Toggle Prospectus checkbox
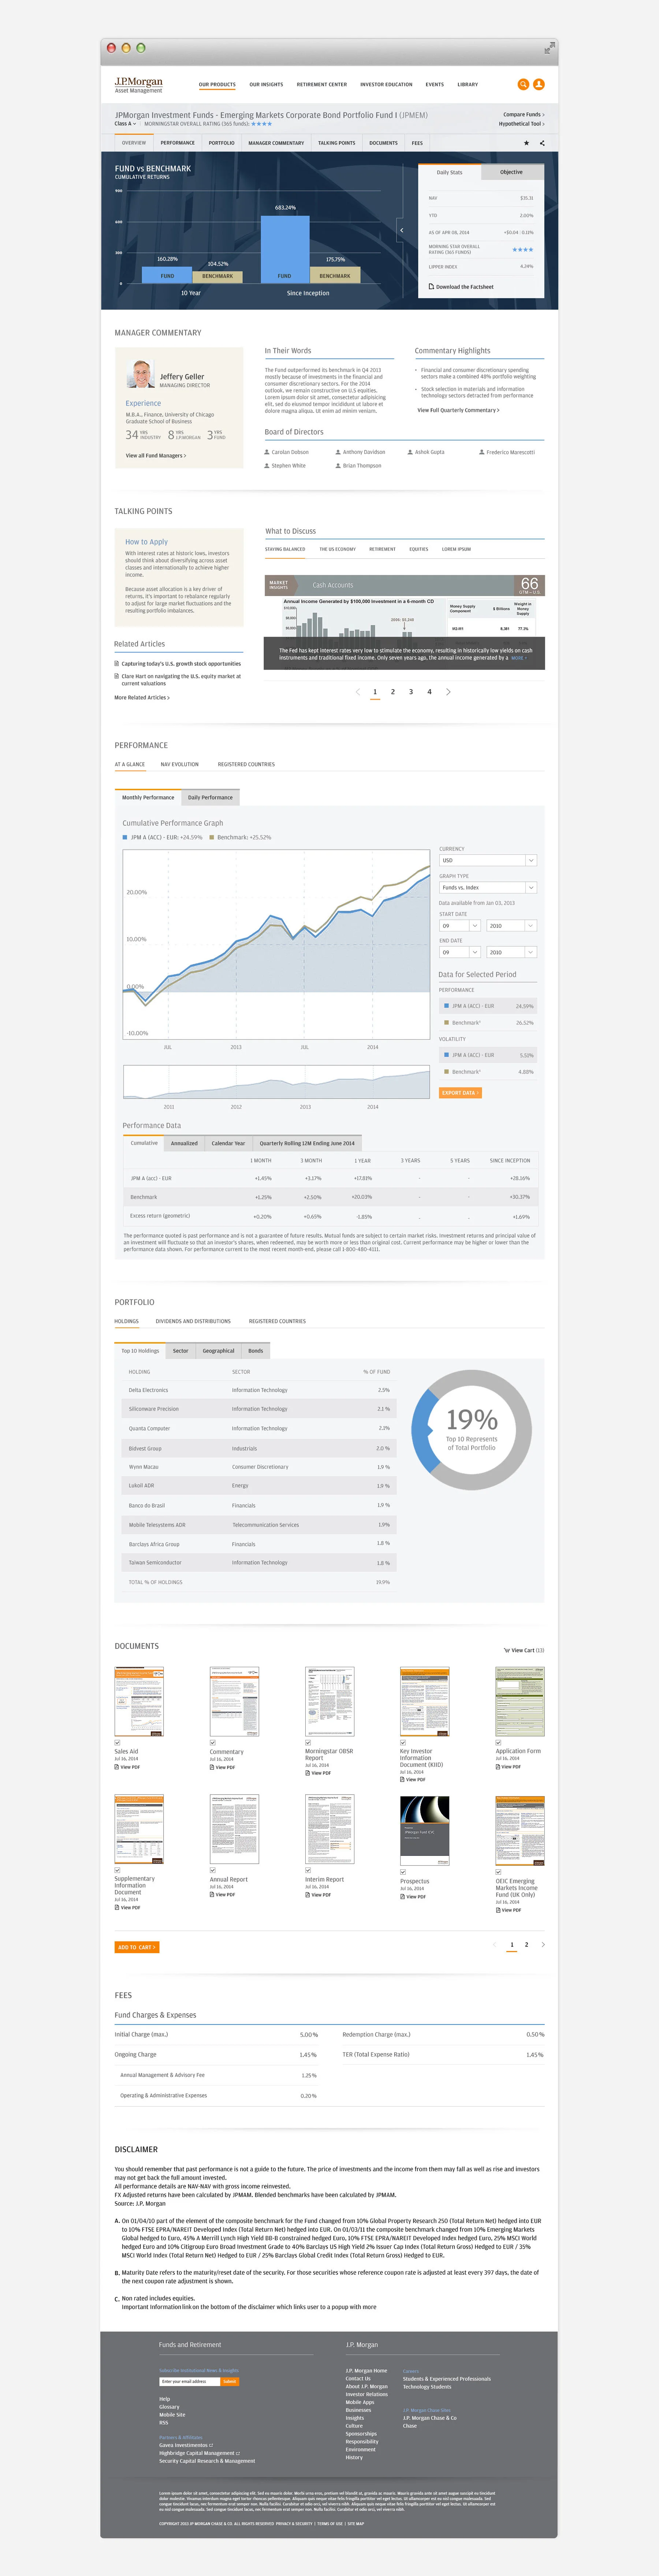659x2576 pixels. pyautogui.click(x=403, y=1872)
